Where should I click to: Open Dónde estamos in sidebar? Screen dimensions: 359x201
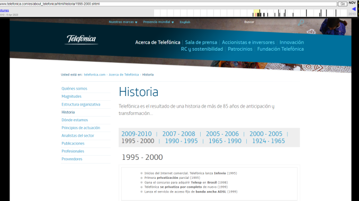tap(75, 120)
